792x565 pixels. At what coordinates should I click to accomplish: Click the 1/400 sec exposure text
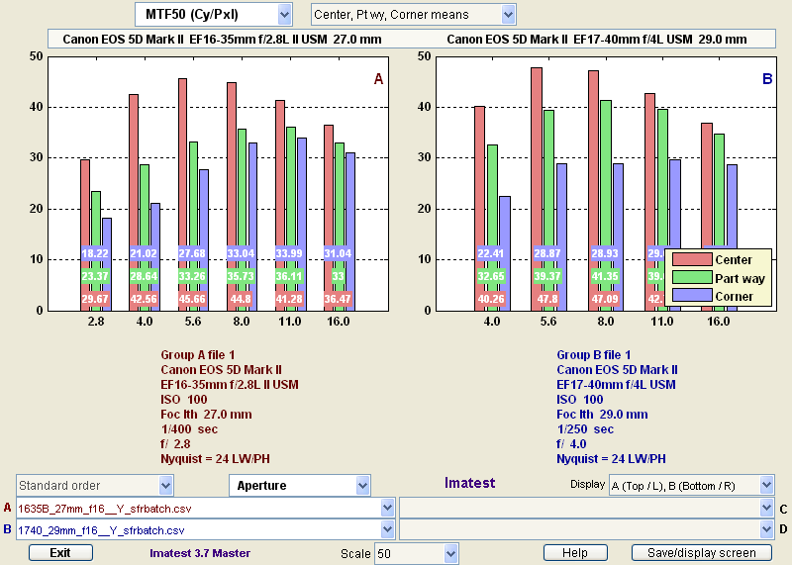point(189,429)
